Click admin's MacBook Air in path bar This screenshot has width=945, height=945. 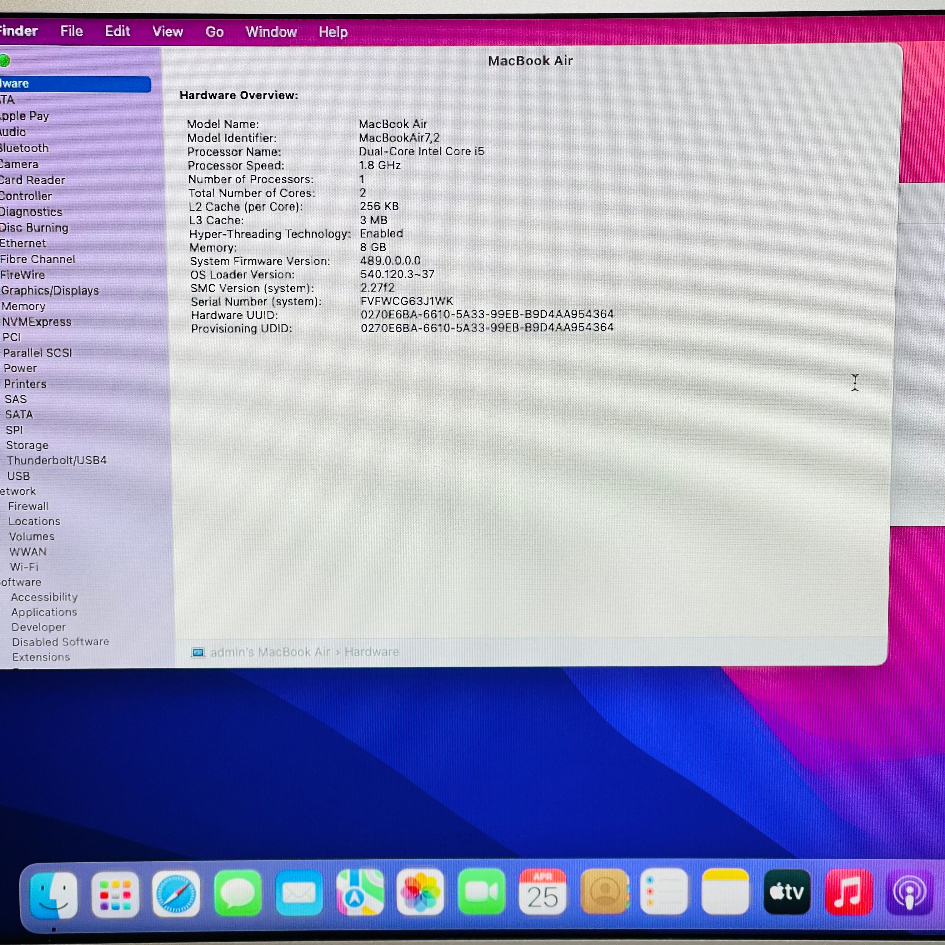point(271,652)
